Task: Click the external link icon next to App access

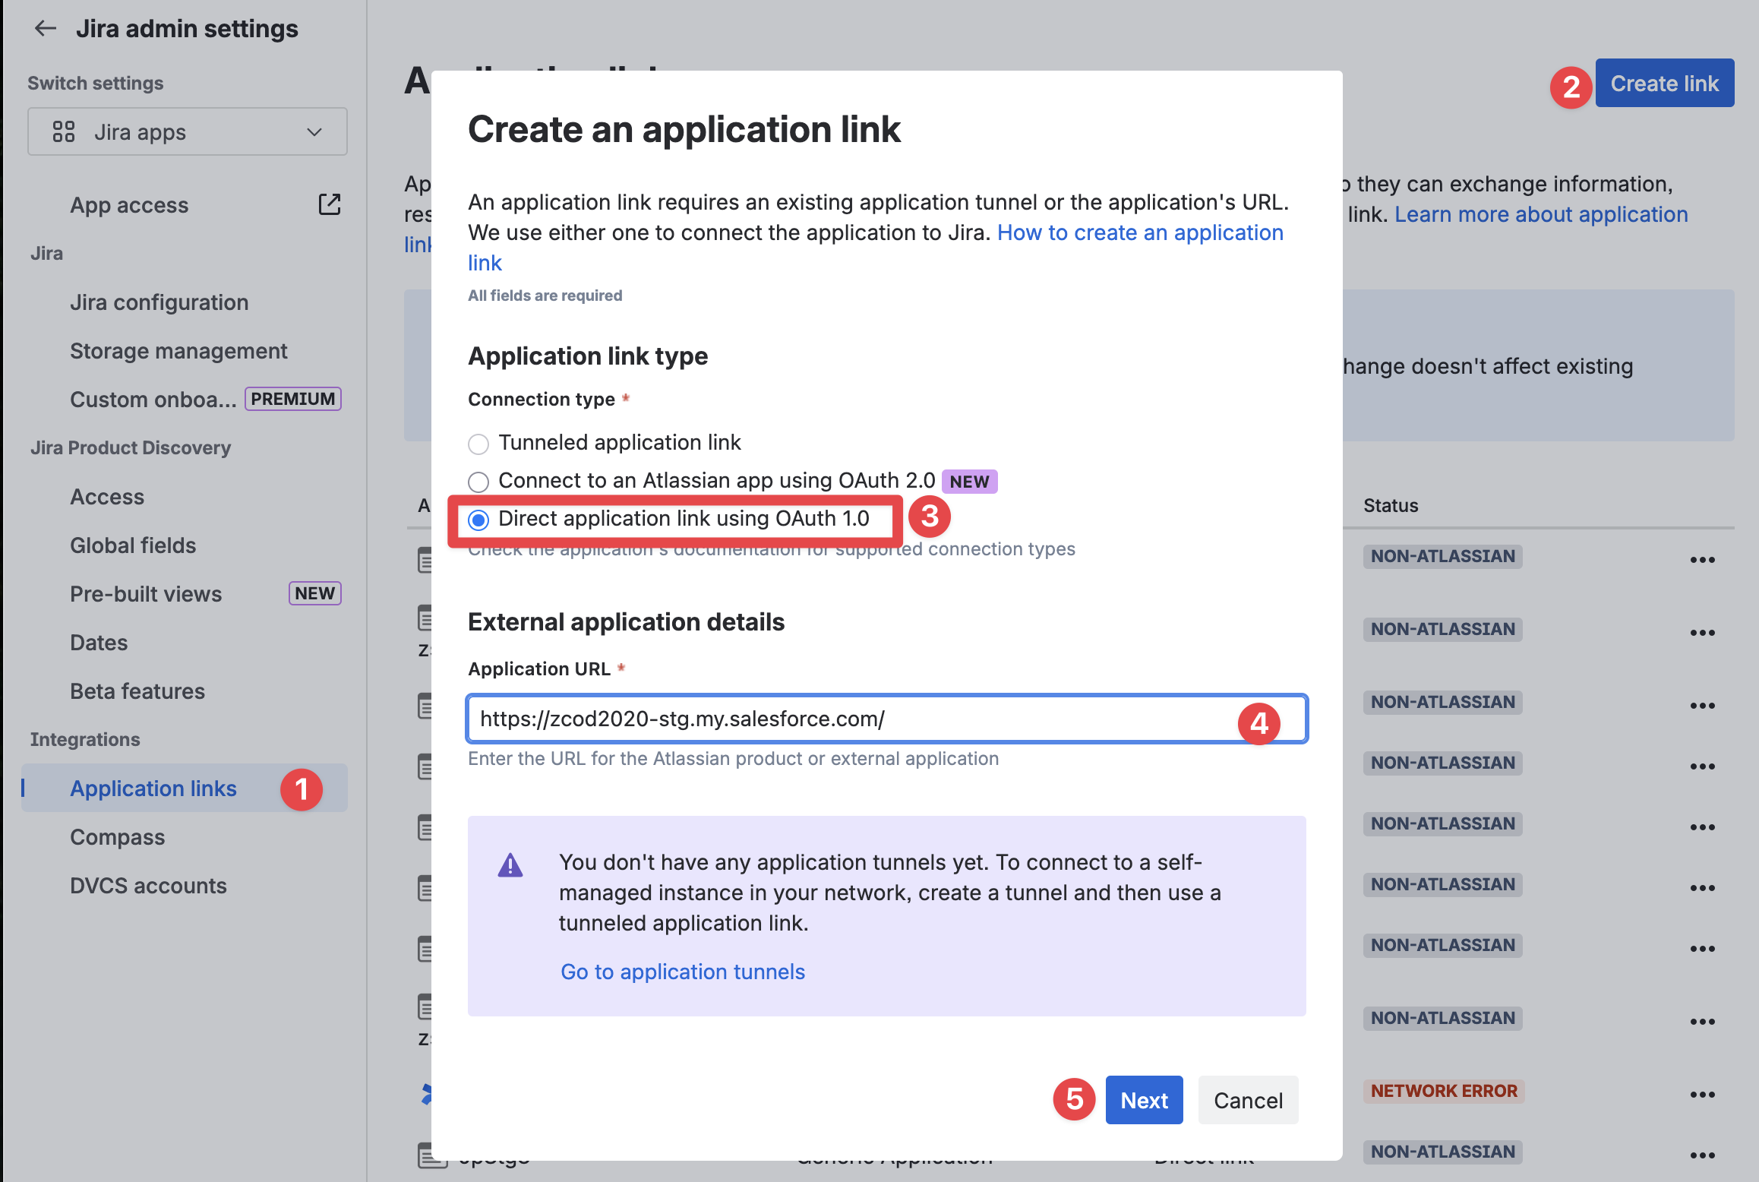Action: coord(329,204)
